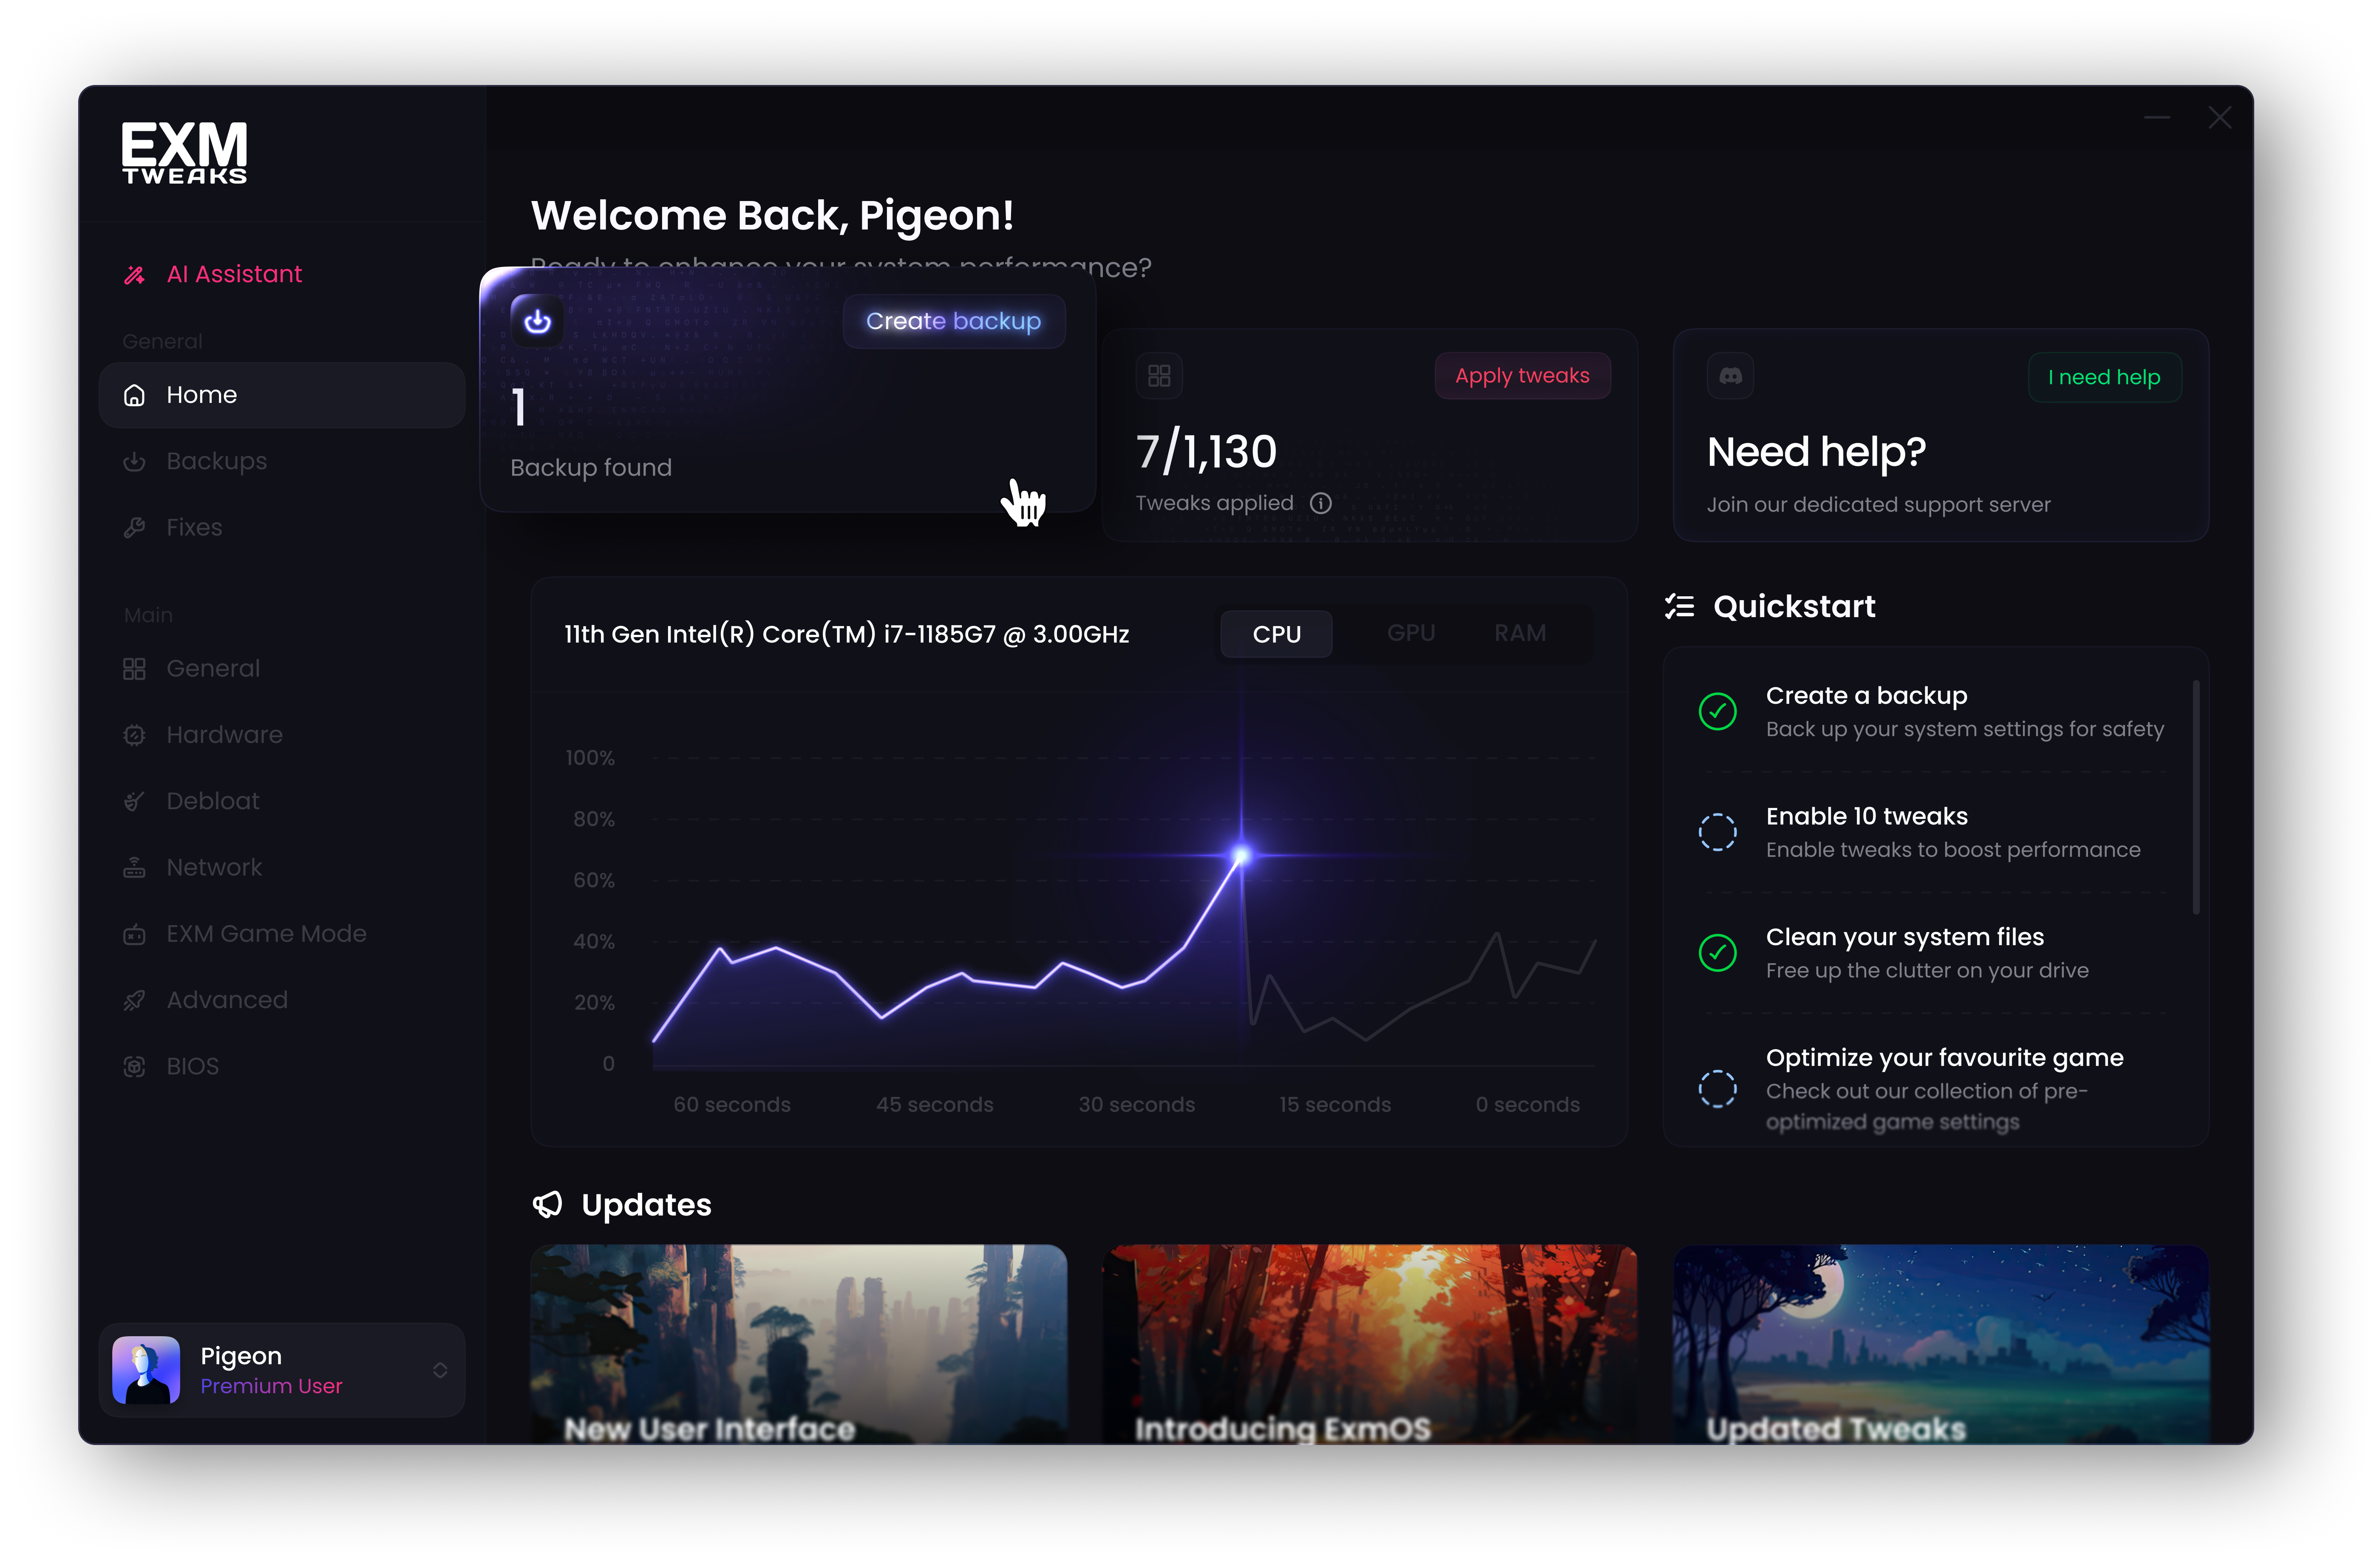Expand the Pigeon user account menu
This screenshot has height=1564, width=2380.
440,1370
